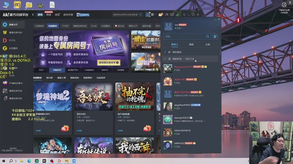Open File Explorer from the taskbar
Image resolution: width=293 pixels, height=164 pixels.
(22, 161)
